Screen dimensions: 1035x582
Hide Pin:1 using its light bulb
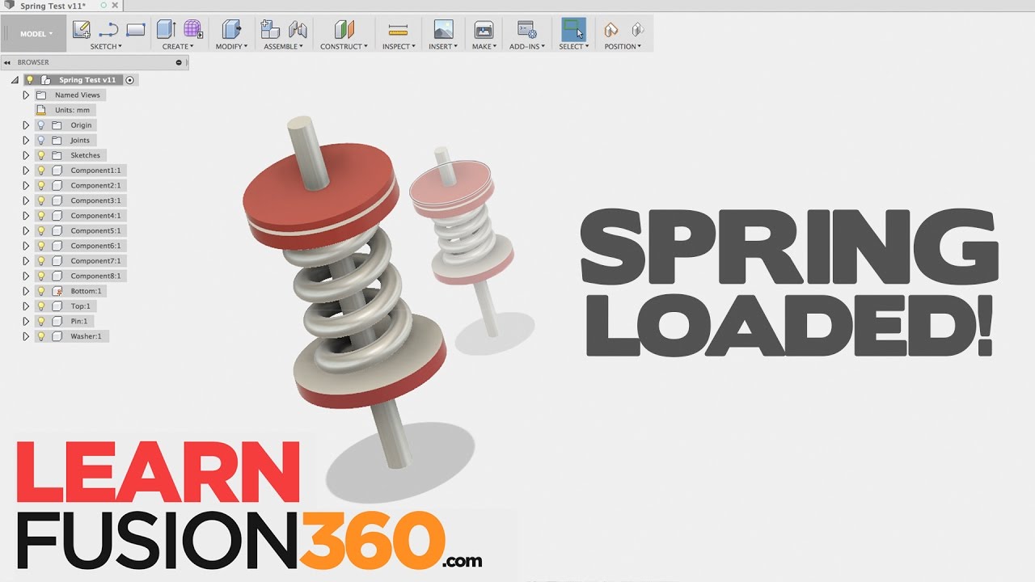pos(40,321)
